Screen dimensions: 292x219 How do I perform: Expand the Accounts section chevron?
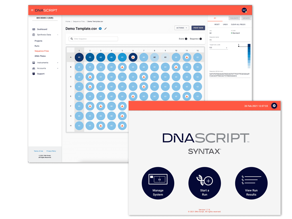coord(58,68)
